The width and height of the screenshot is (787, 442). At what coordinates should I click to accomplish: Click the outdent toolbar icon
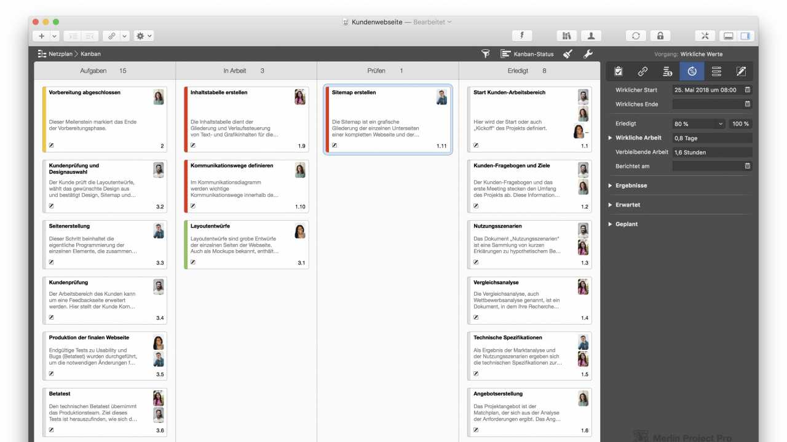(x=90, y=36)
